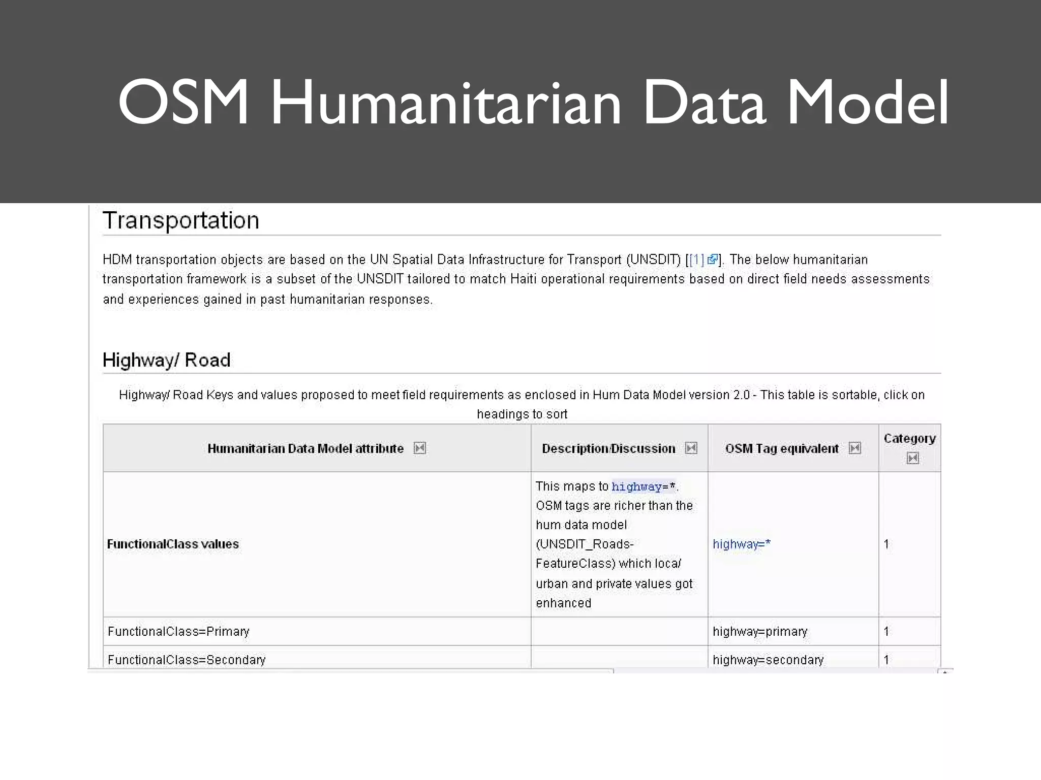Select the FunctionalClass=Primary cell
Viewport: 1041px width, 780px height.
pos(317,631)
